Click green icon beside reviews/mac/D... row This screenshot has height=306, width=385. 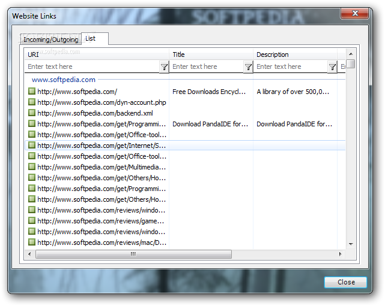[x=32, y=242]
